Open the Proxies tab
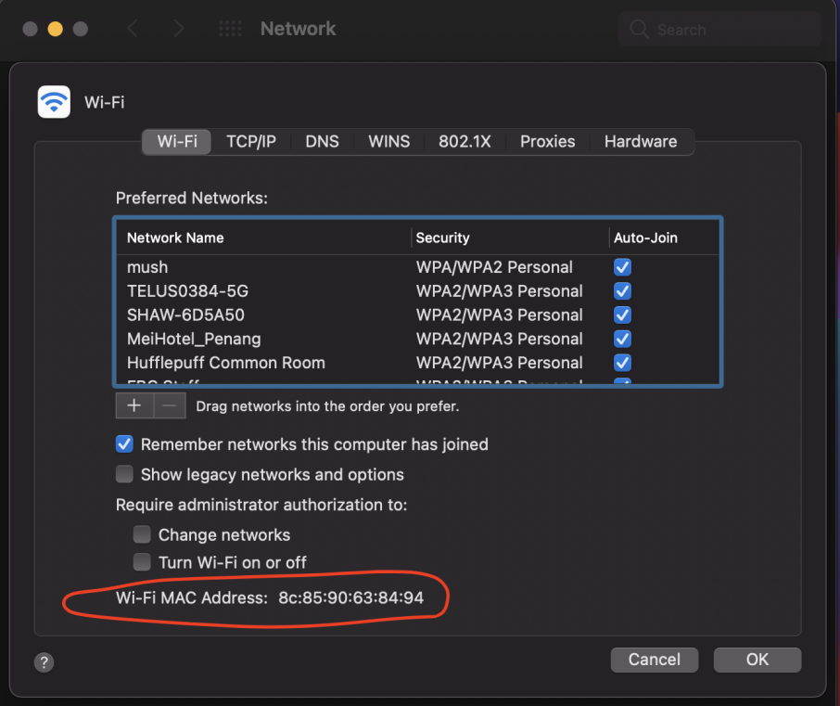 547,141
